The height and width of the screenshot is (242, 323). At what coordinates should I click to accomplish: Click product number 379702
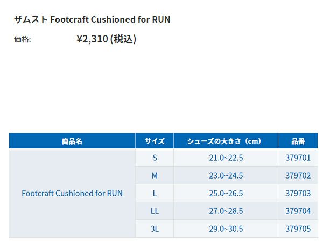[298, 175]
